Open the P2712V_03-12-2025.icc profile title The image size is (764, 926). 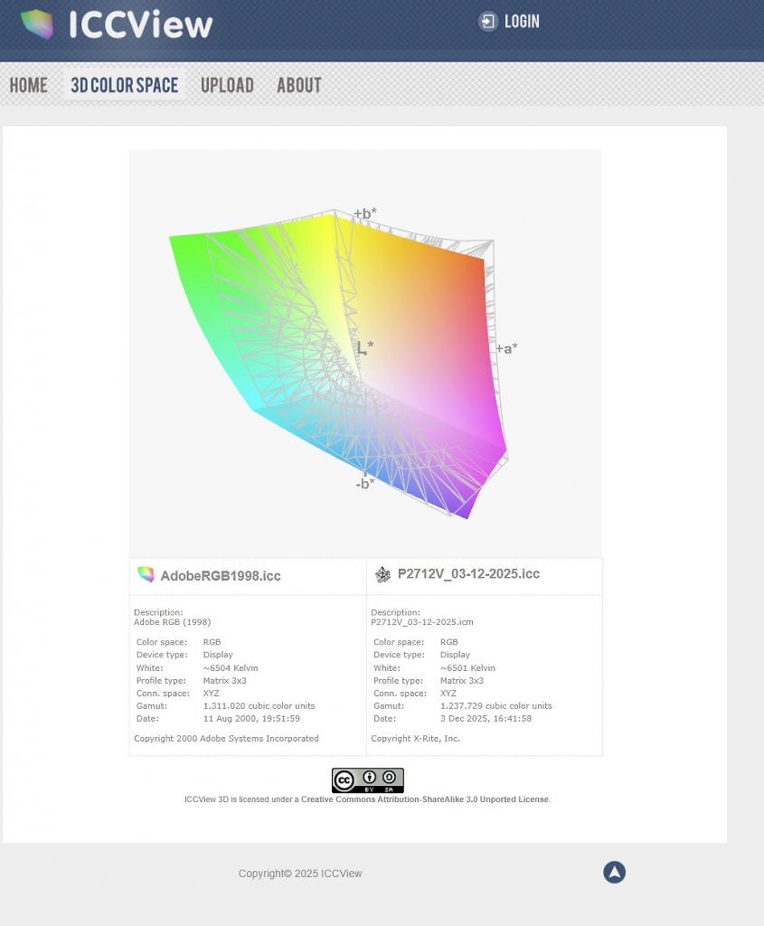pyautogui.click(x=468, y=574)
